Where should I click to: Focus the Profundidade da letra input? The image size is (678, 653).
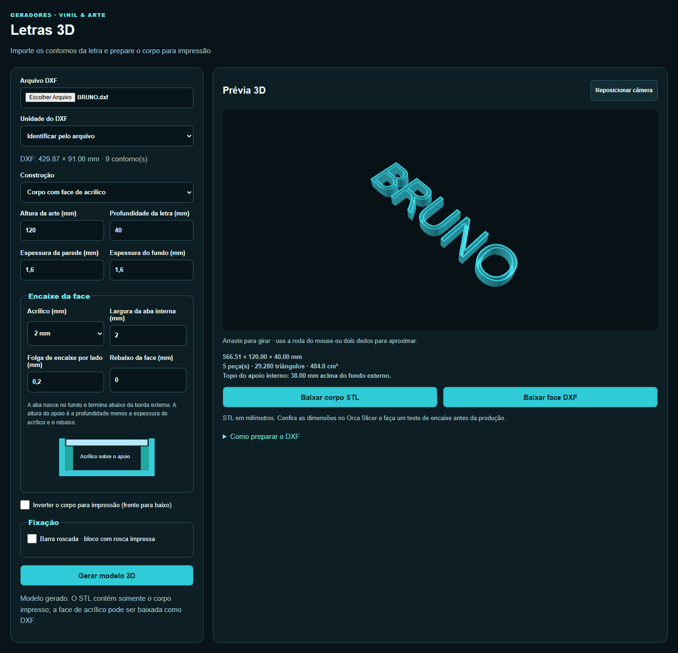click(x=152, y=231)
